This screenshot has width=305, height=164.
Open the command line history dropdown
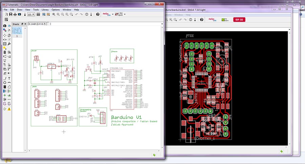point(162,24)
